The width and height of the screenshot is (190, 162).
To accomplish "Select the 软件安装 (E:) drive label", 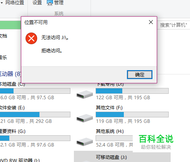I will coord(12,108).
